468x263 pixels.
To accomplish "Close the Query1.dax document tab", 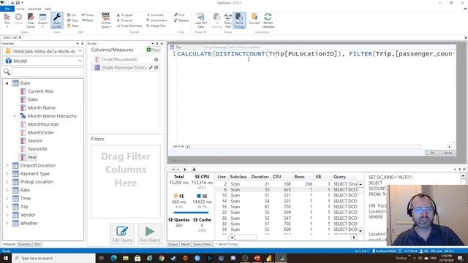I will coord(20,37).
